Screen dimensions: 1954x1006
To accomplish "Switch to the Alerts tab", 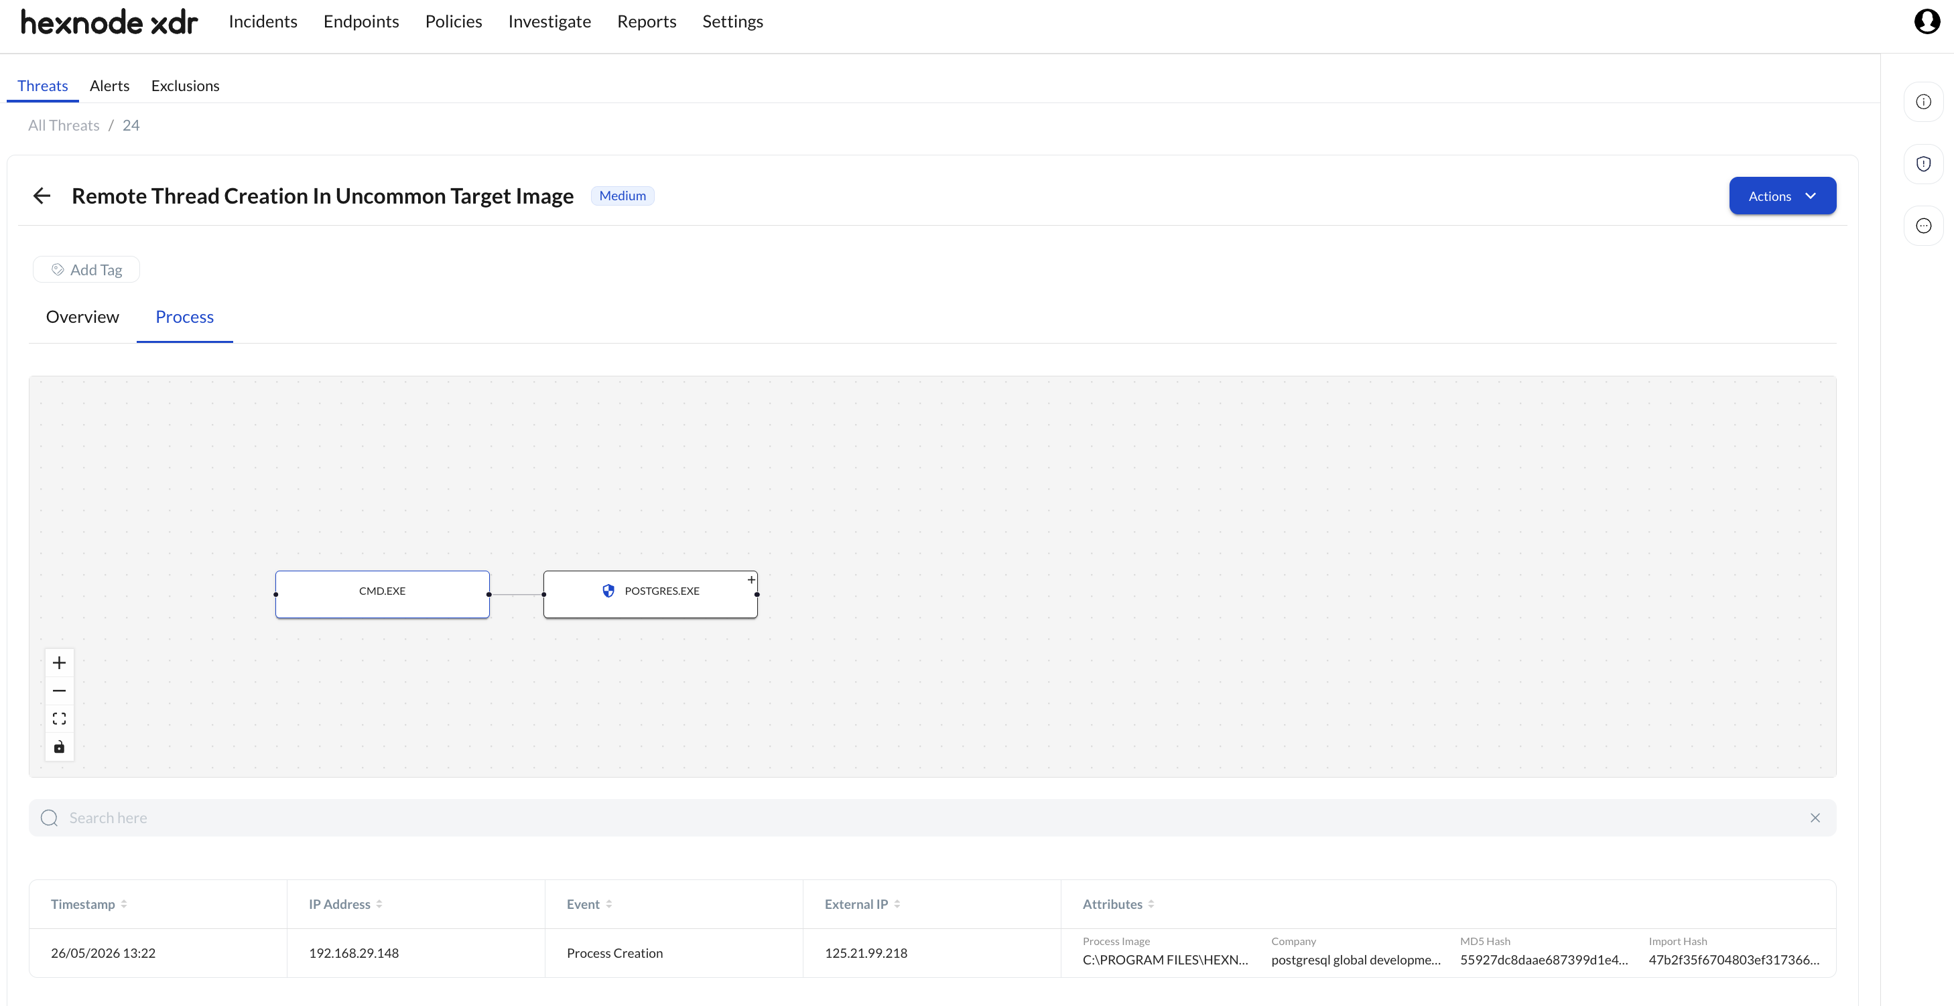I will click(109, 86).
